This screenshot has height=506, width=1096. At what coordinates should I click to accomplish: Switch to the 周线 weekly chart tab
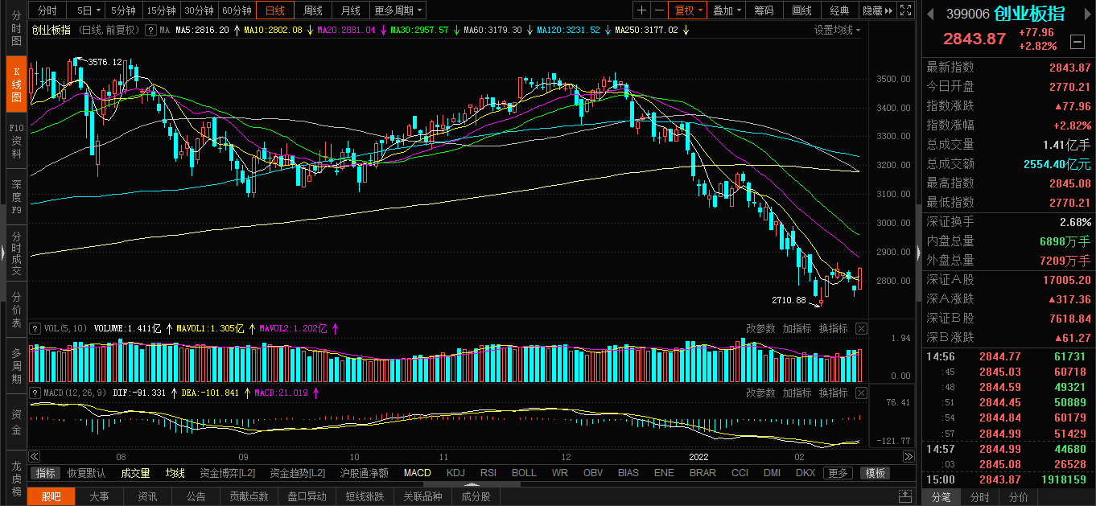click(313, 10)
